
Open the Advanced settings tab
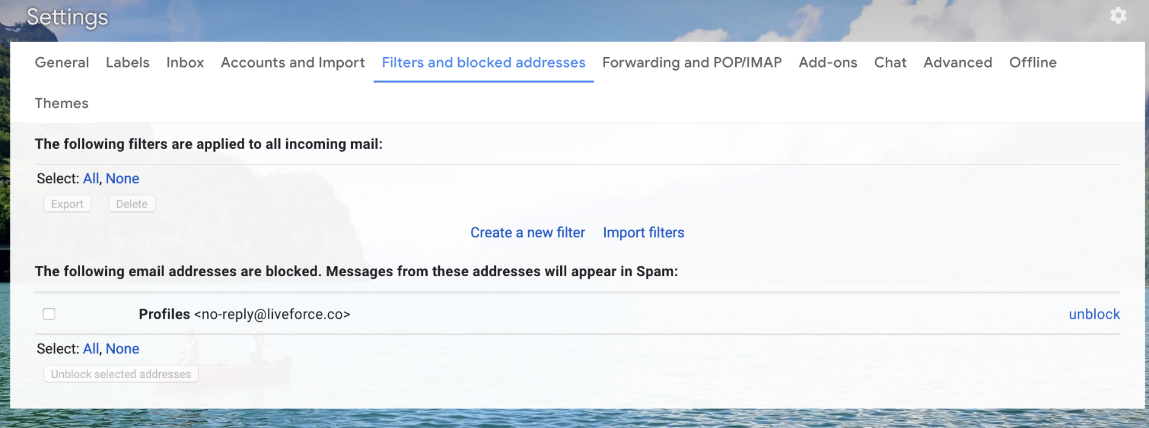(x=958, y=63)
